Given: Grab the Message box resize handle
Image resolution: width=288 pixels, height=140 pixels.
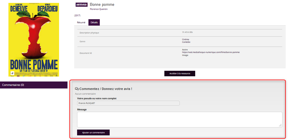Looking at the screenshot, I should click(280, 125).
